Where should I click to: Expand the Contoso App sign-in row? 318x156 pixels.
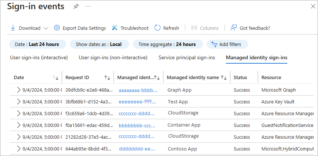pyautogui.click(x=18, y=149)
